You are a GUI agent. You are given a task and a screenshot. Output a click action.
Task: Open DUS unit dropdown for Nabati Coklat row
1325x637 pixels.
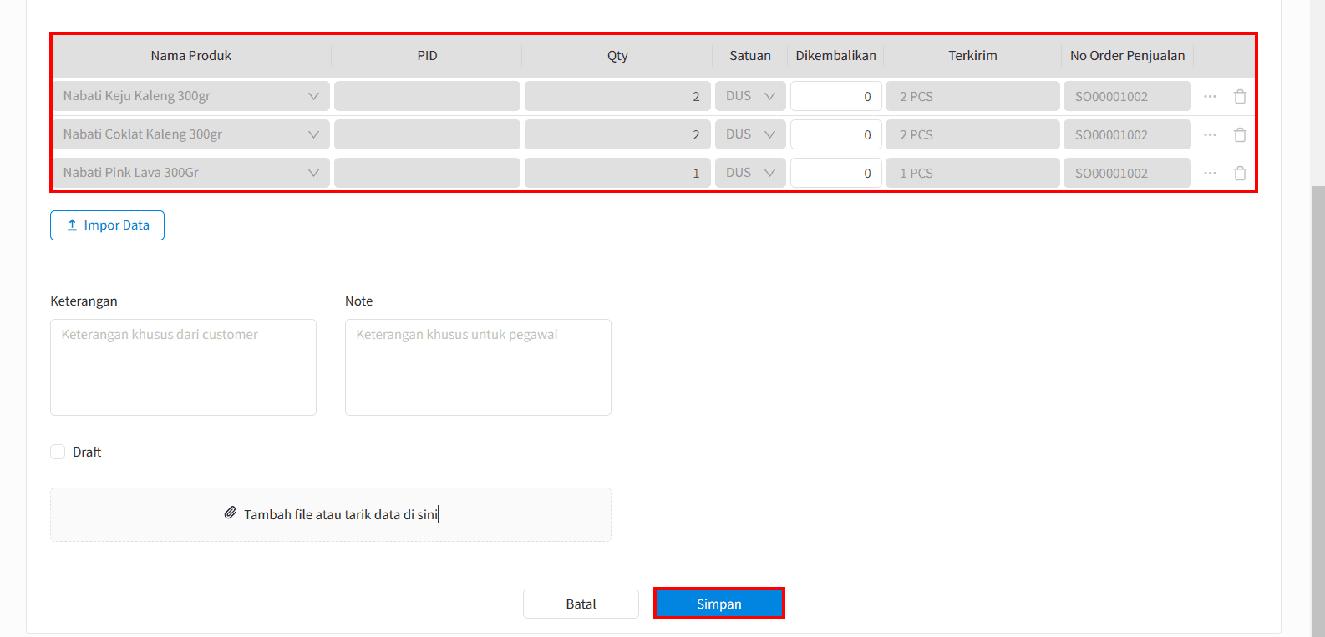coord(750,134)
